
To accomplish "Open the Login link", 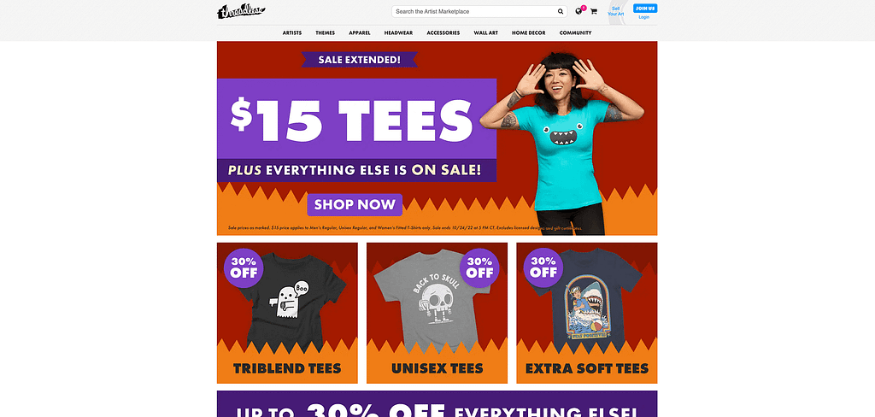I will [644, 17].
